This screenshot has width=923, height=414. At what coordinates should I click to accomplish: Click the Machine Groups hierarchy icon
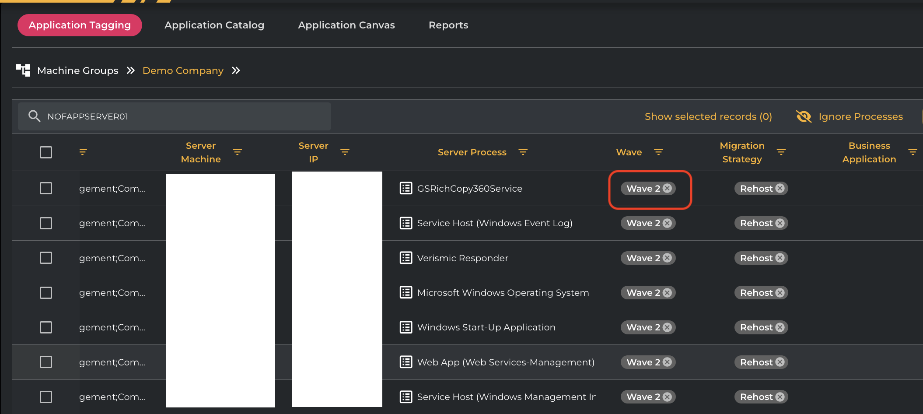(x=23, y=70)
